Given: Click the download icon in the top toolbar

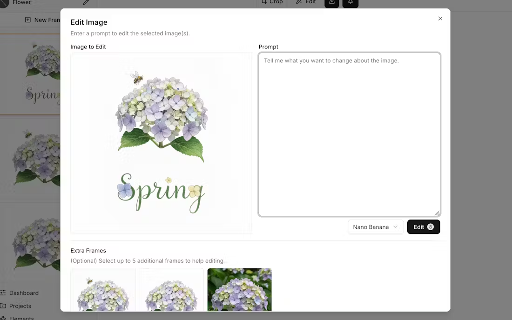Looking at the screenshot, I should point(331,2).
